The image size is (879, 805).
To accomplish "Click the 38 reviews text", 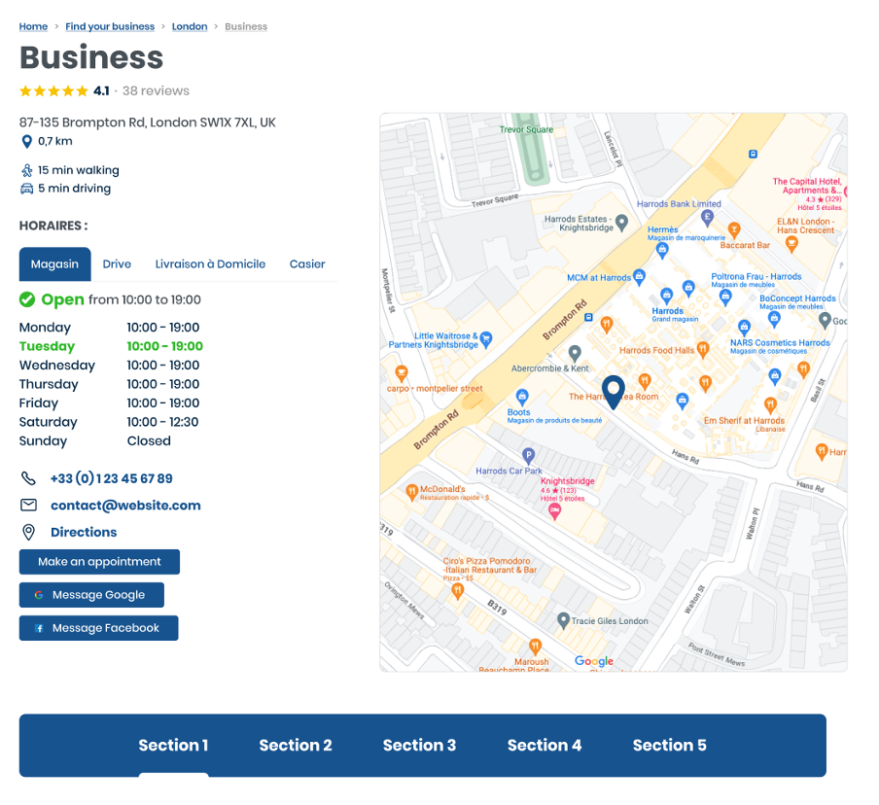I will 156,90.
